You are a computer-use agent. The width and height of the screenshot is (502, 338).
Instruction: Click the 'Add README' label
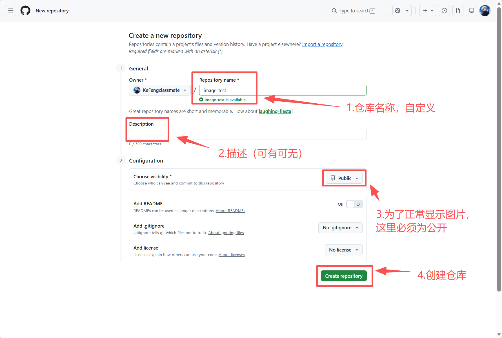tap(148, 204)
